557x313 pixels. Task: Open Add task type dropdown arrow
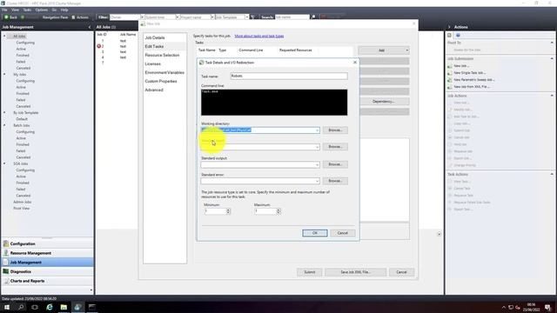(x=406, y=50)
